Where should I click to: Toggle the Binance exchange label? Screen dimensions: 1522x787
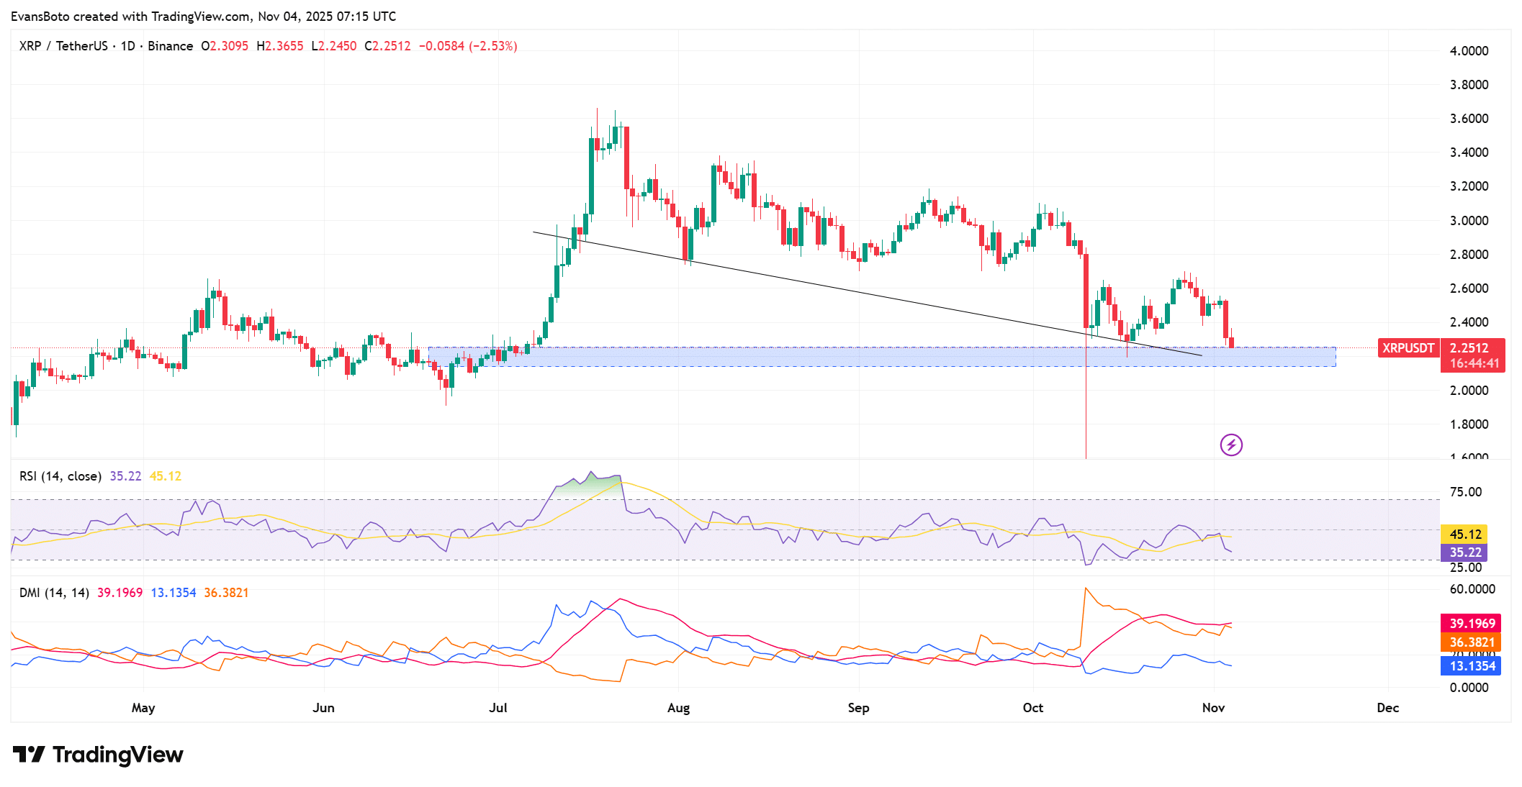(171, 45)
